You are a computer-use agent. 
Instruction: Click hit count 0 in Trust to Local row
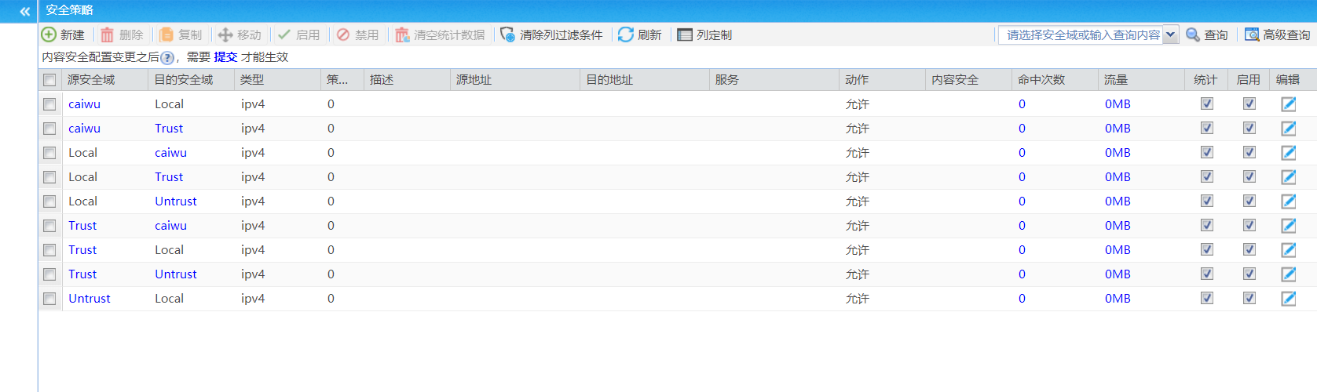point(1022,250)
